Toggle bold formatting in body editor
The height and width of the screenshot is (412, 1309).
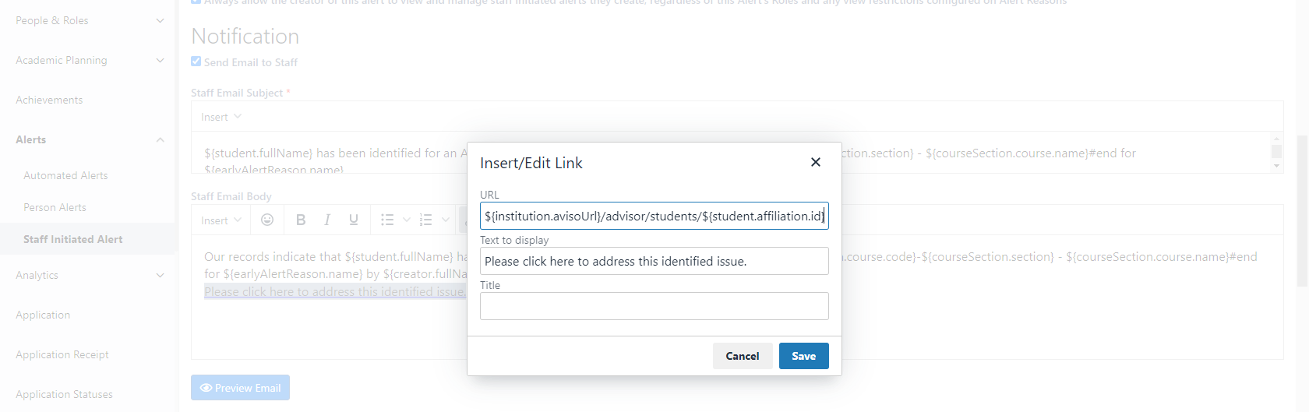pos(301,220)
